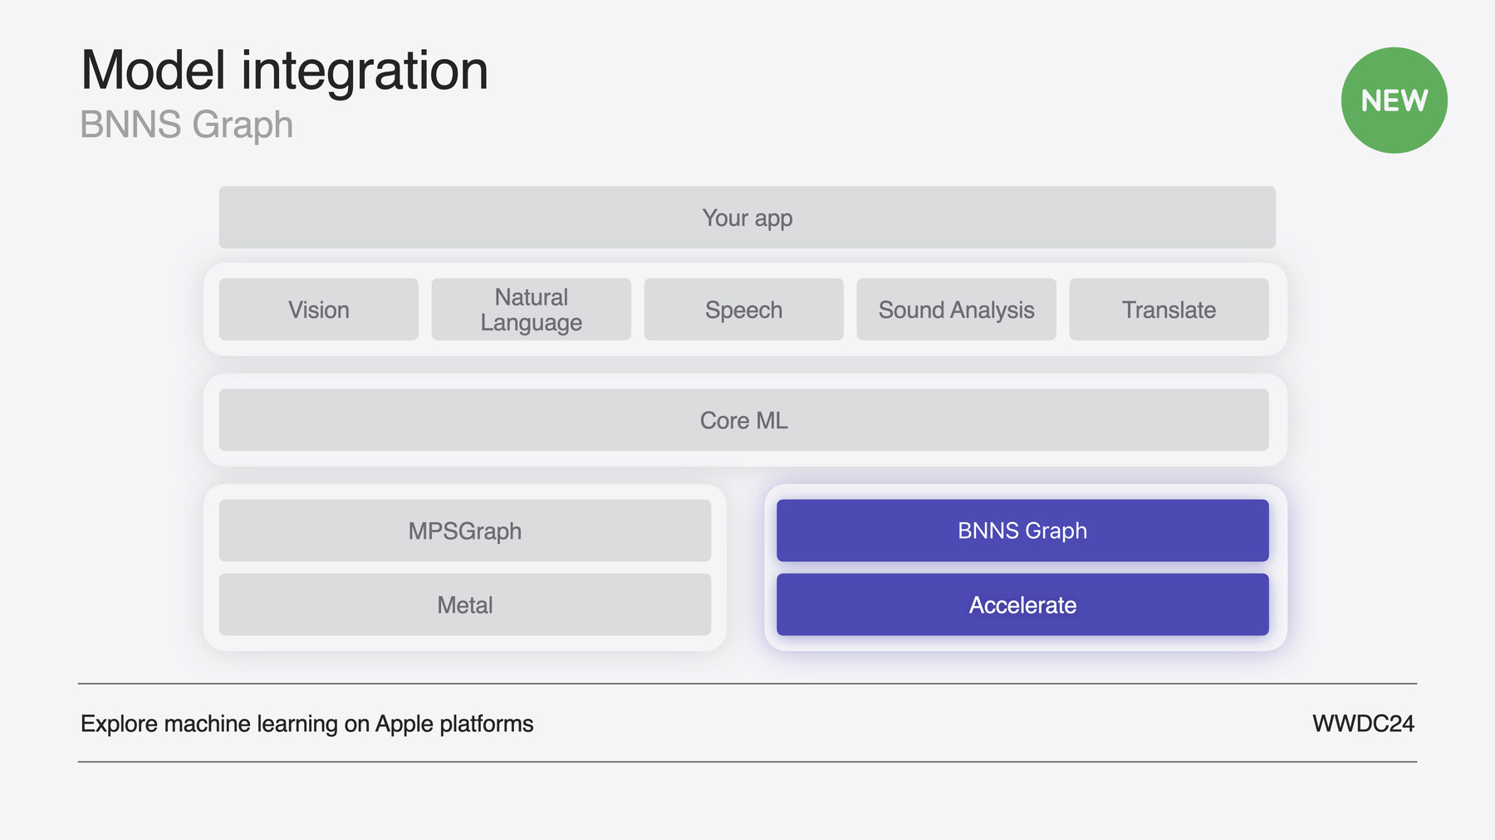The width and height of the screenshot is (1495, 840).
Task: Select the Sound Analysis box
Action: point(957,310)
